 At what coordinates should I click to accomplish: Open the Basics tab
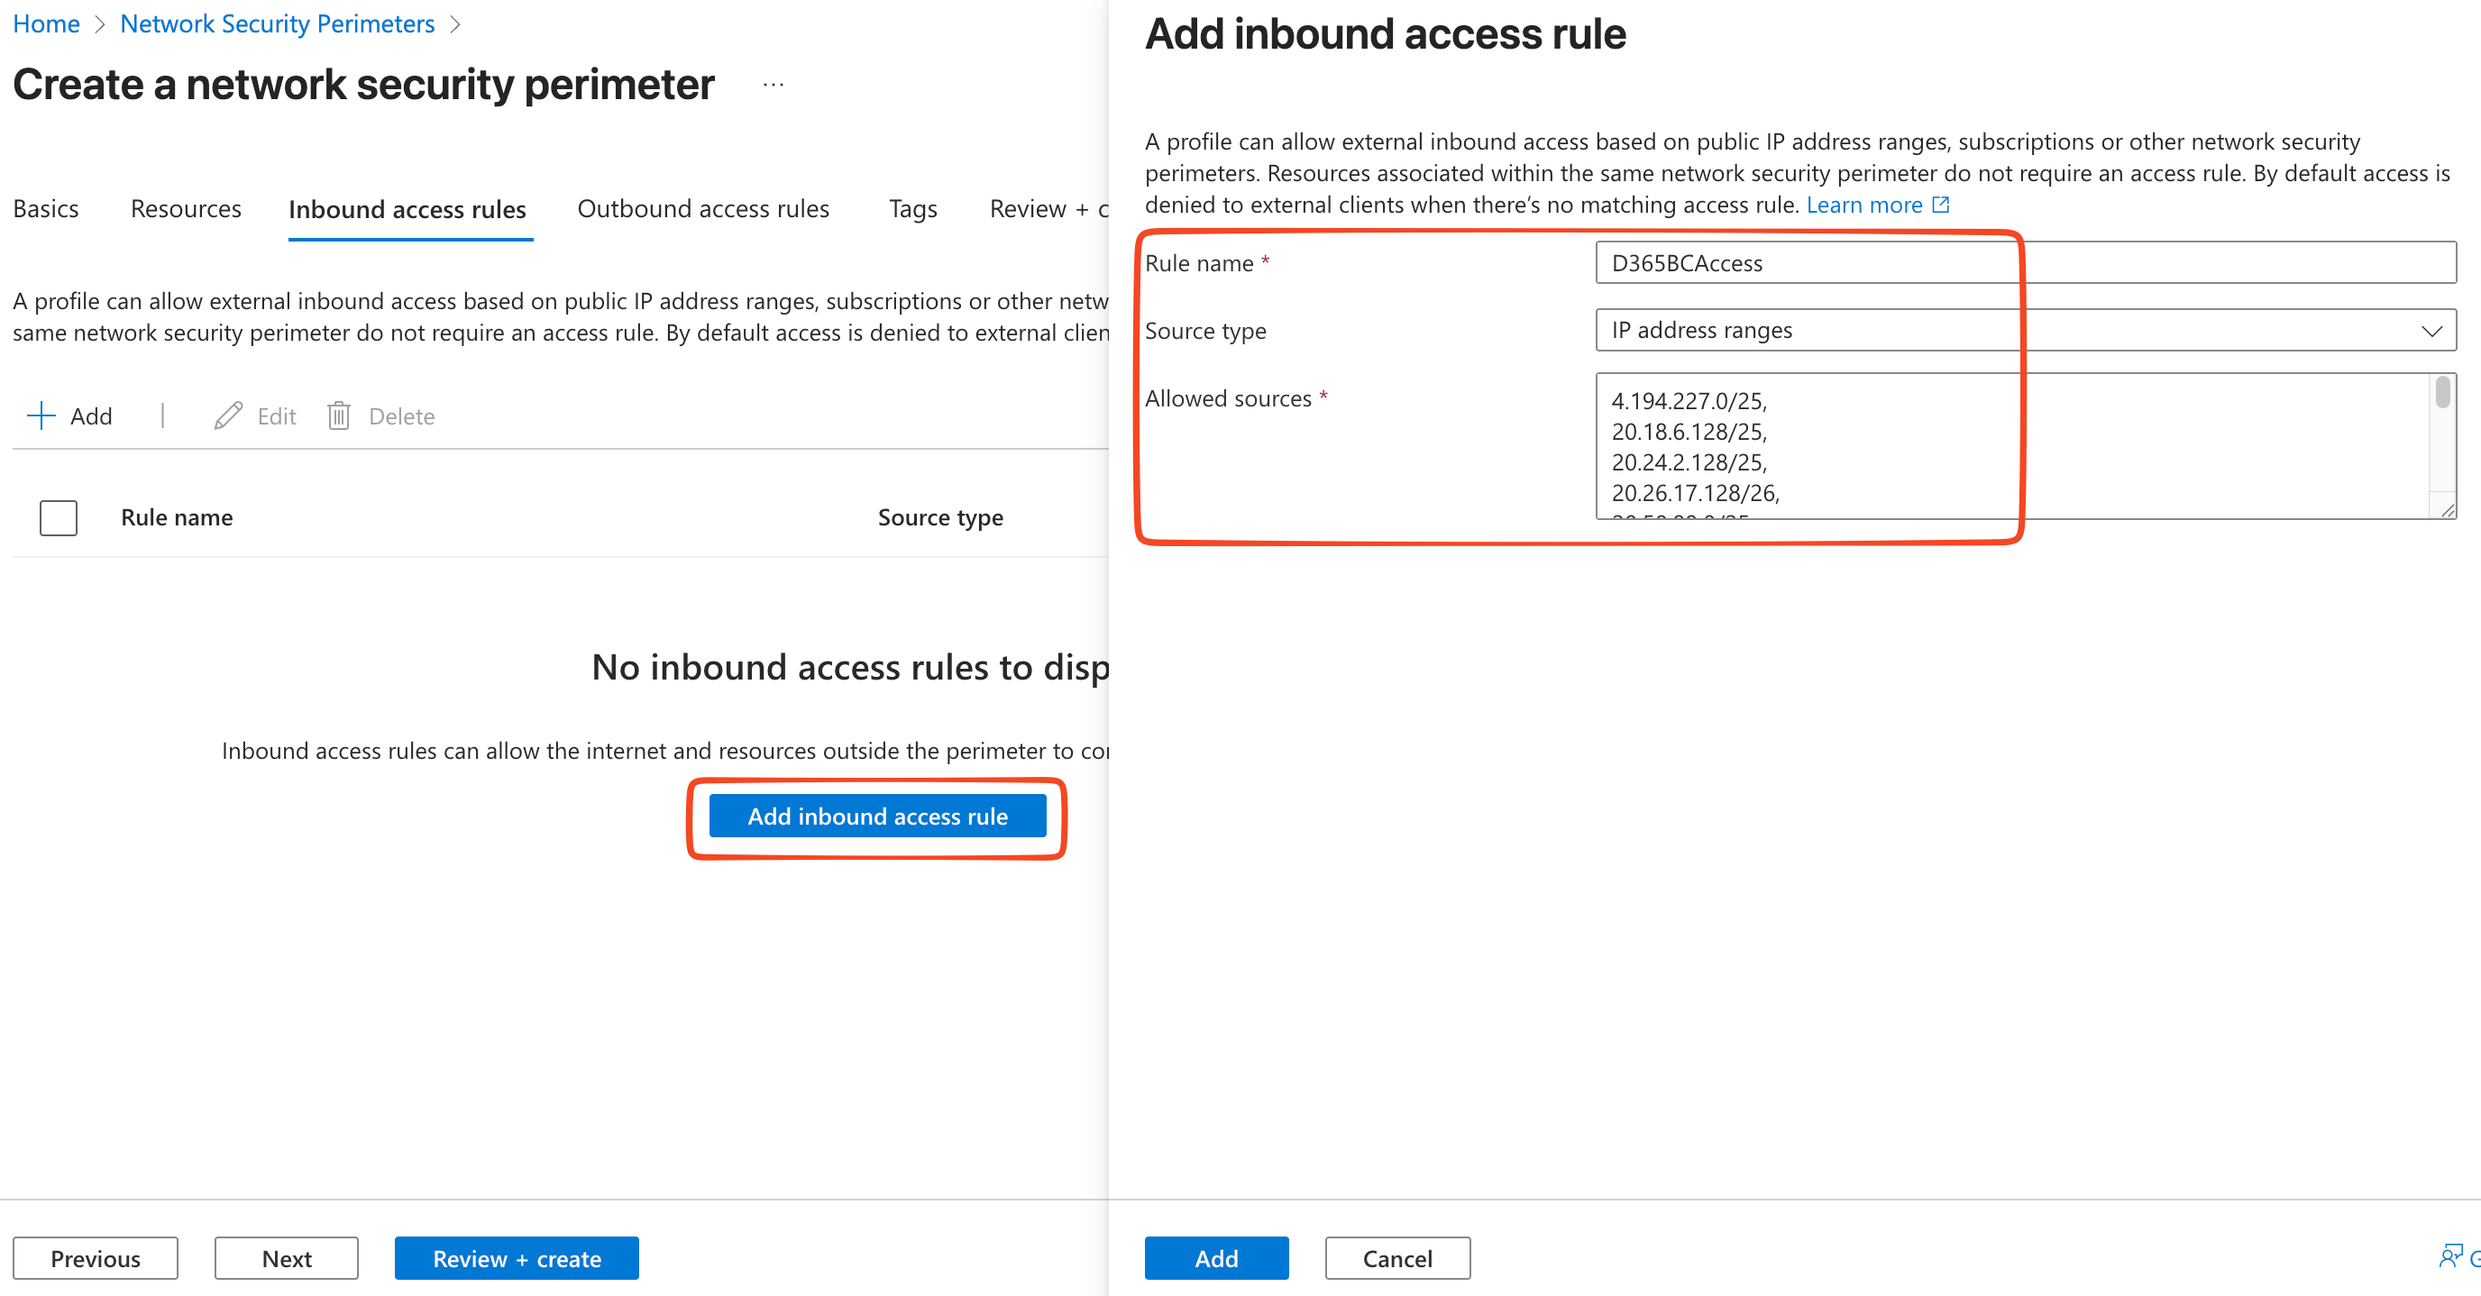point(46,209)
